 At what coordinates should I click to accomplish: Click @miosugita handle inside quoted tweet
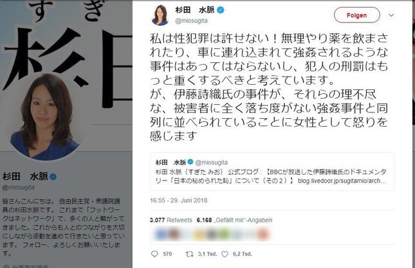click(x=212, y=163)
